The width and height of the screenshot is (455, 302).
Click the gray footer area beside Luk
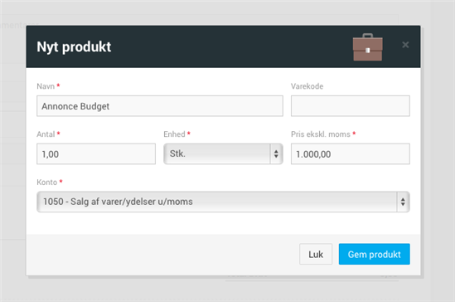tap(162, 255)
